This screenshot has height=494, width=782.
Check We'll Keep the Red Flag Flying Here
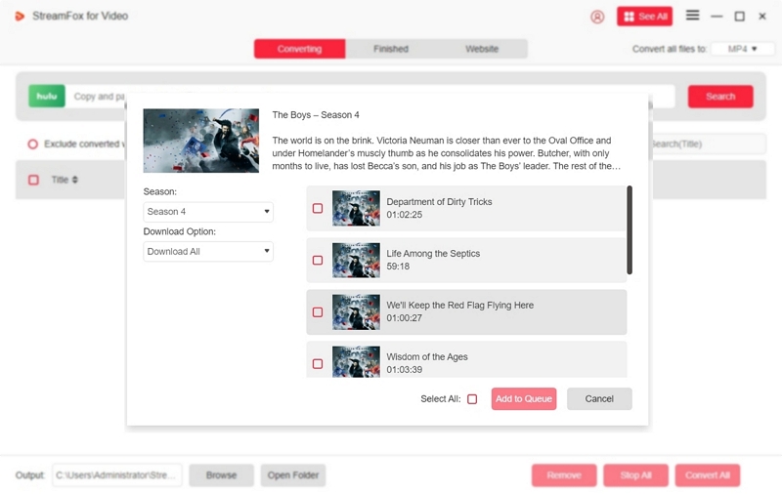(x=318, y=311)
